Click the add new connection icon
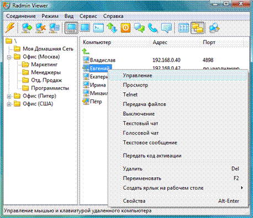Image resolution: width=253 pixels, height=218 pixels. [27, 28]
